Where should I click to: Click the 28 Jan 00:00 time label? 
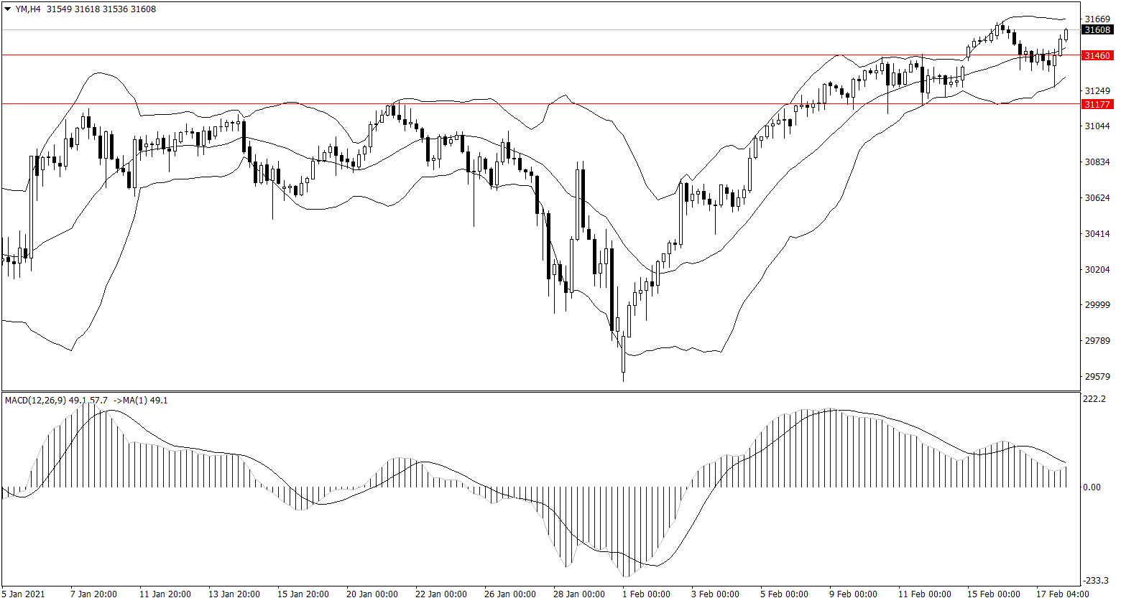[x=580, y=594]
